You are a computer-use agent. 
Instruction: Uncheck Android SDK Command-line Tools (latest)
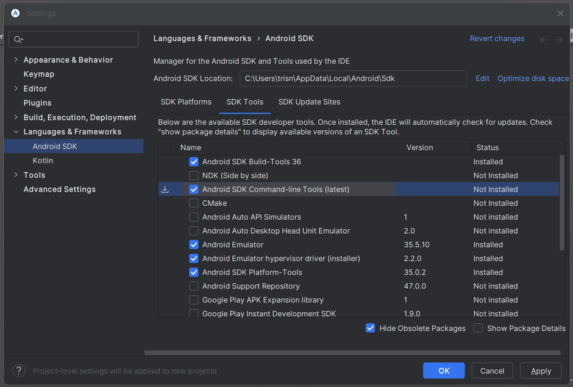pos(194,189)
